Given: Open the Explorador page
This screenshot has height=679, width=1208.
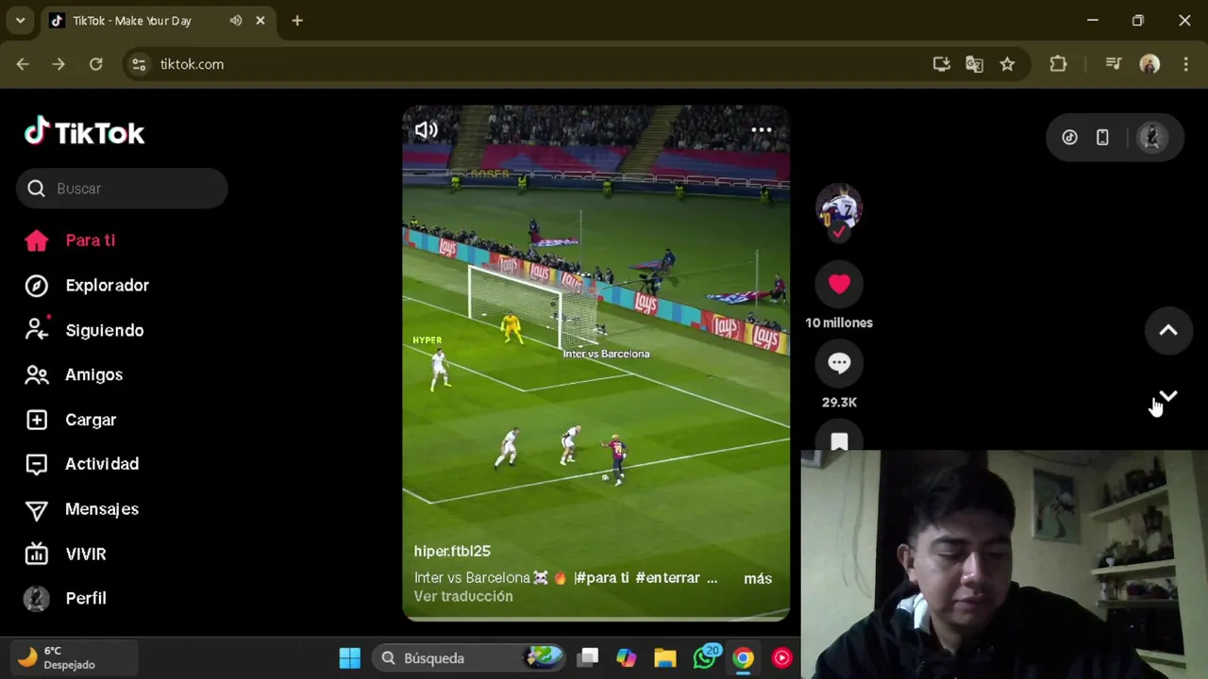Looking at the screenshot, I should (88, 286).
